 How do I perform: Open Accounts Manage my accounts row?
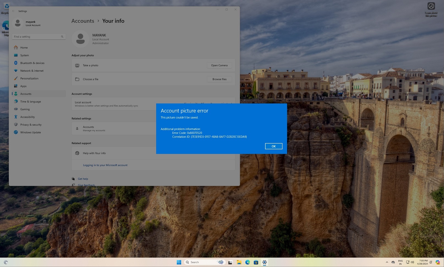point(153,128)
